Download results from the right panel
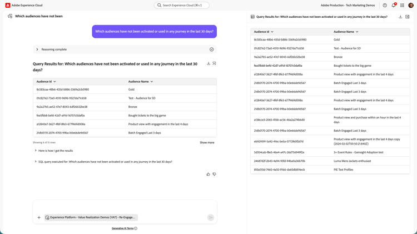 (x=400, y=17)
